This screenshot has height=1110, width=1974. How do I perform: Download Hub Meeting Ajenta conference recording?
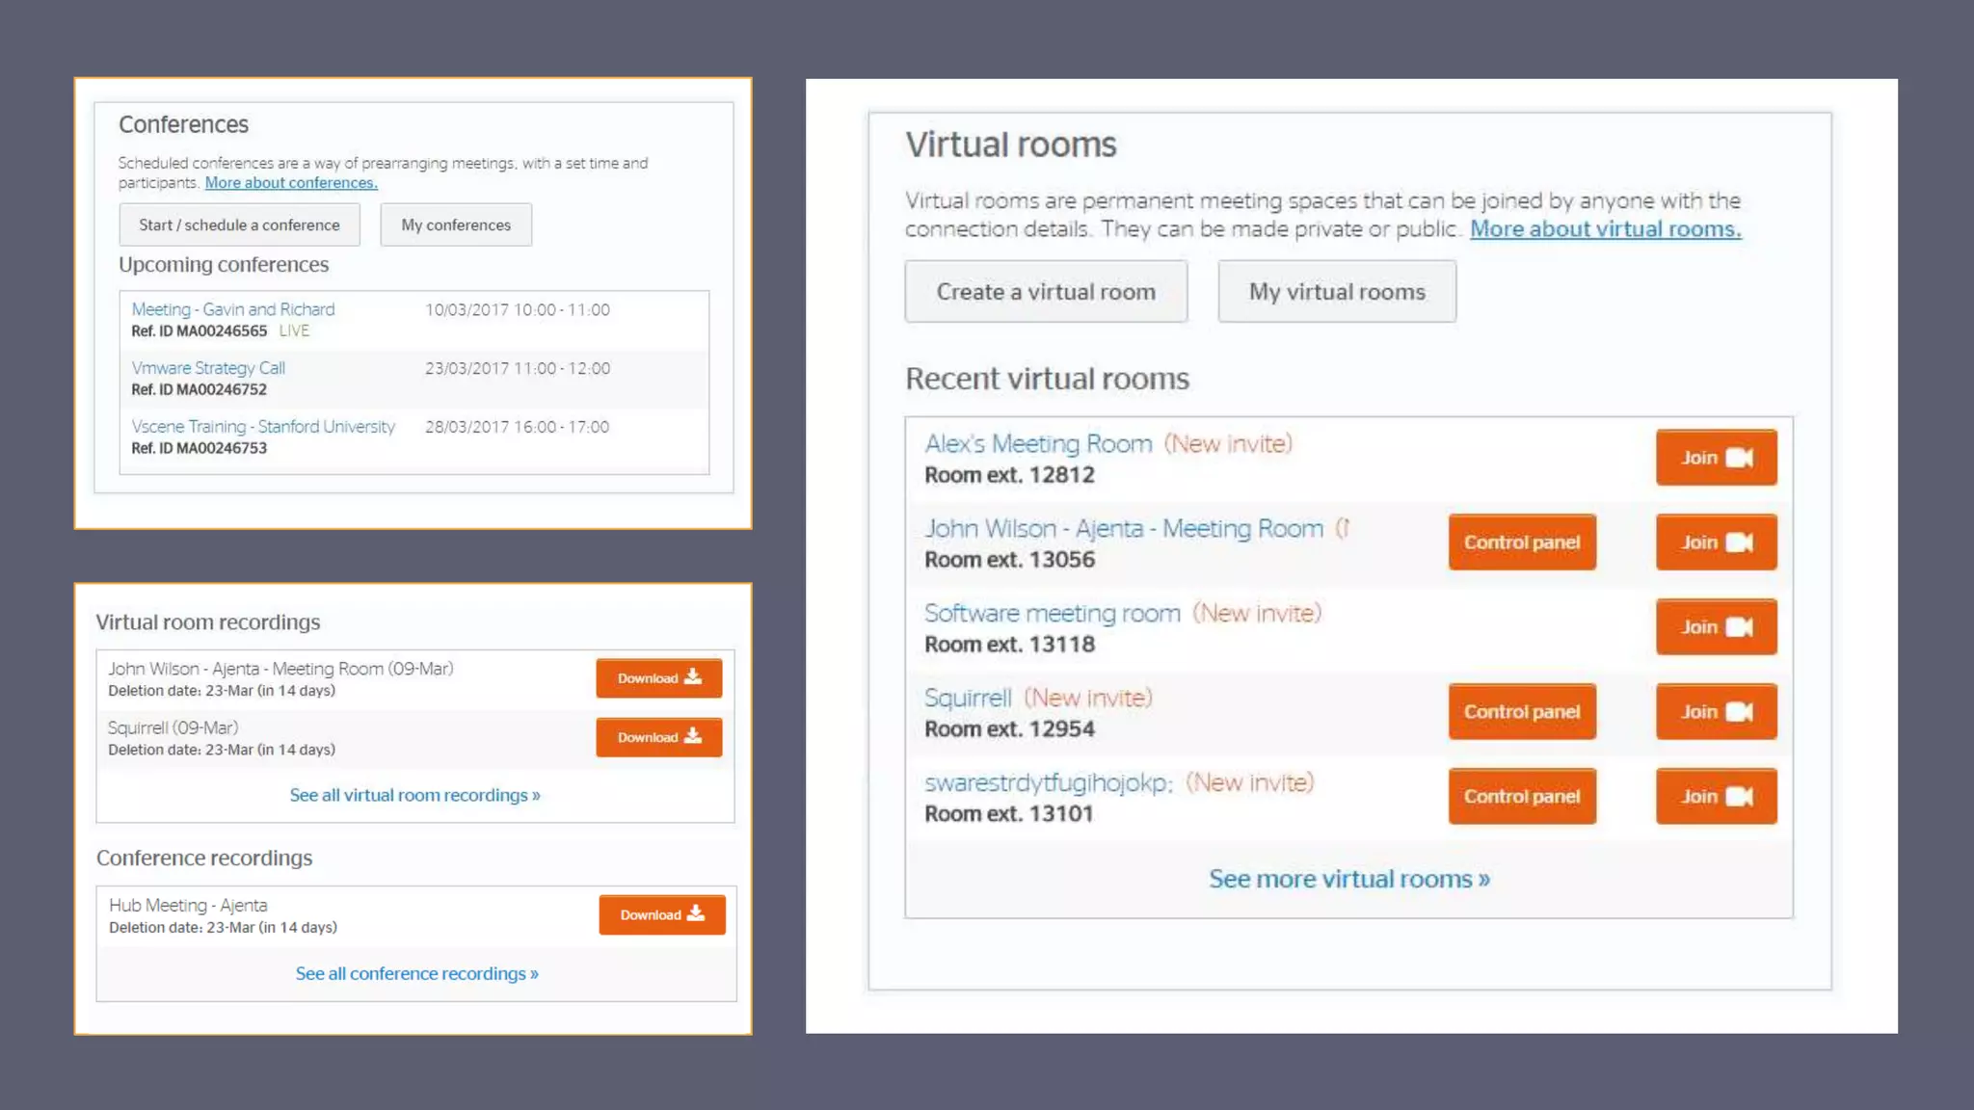(661, 914)
